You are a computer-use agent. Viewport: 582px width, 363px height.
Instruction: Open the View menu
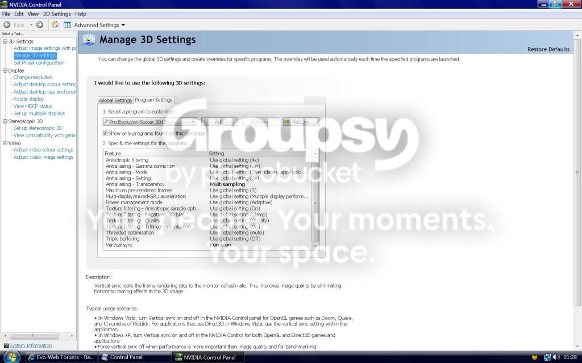click(x=33, y=14)
